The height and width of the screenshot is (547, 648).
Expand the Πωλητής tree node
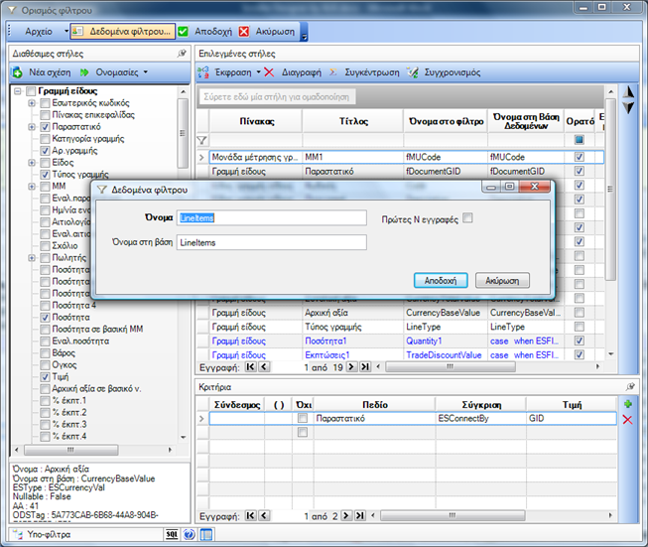[x=32, y=258]
